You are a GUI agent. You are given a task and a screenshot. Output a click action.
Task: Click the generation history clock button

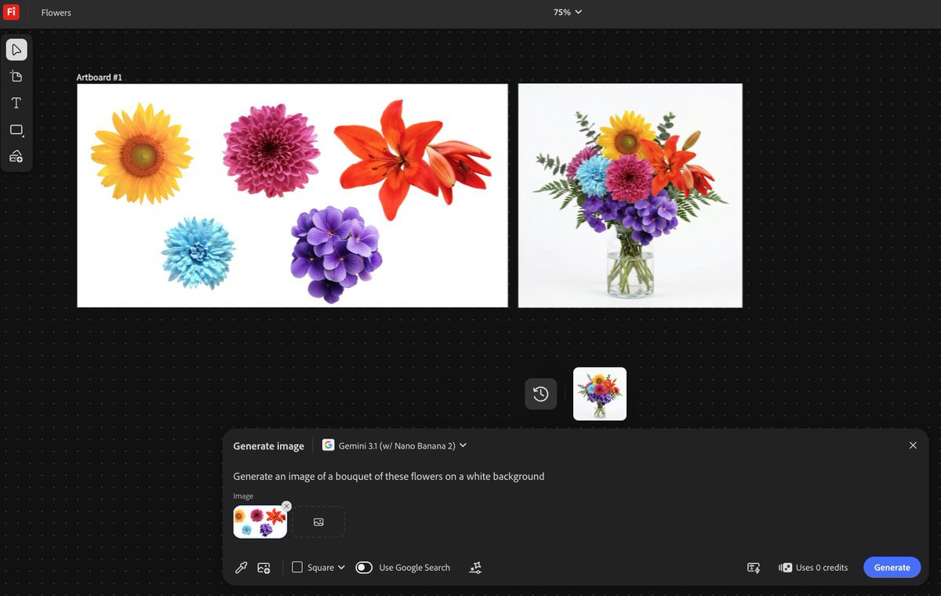pyautogui.click(x=540, y=394)
